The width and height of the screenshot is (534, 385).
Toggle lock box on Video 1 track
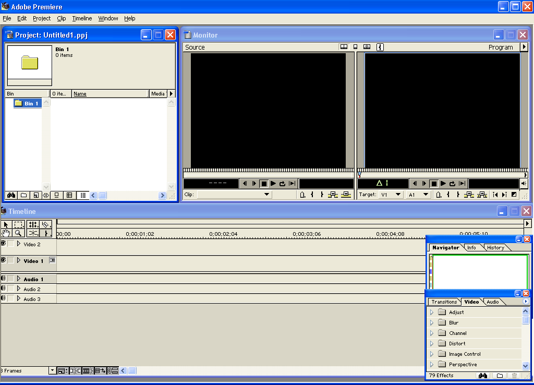[x=11, y=260]
